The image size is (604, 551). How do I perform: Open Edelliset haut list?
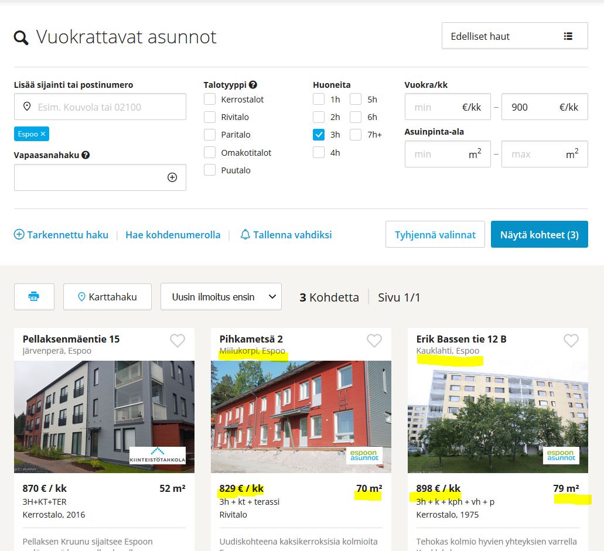click(514, 36)
